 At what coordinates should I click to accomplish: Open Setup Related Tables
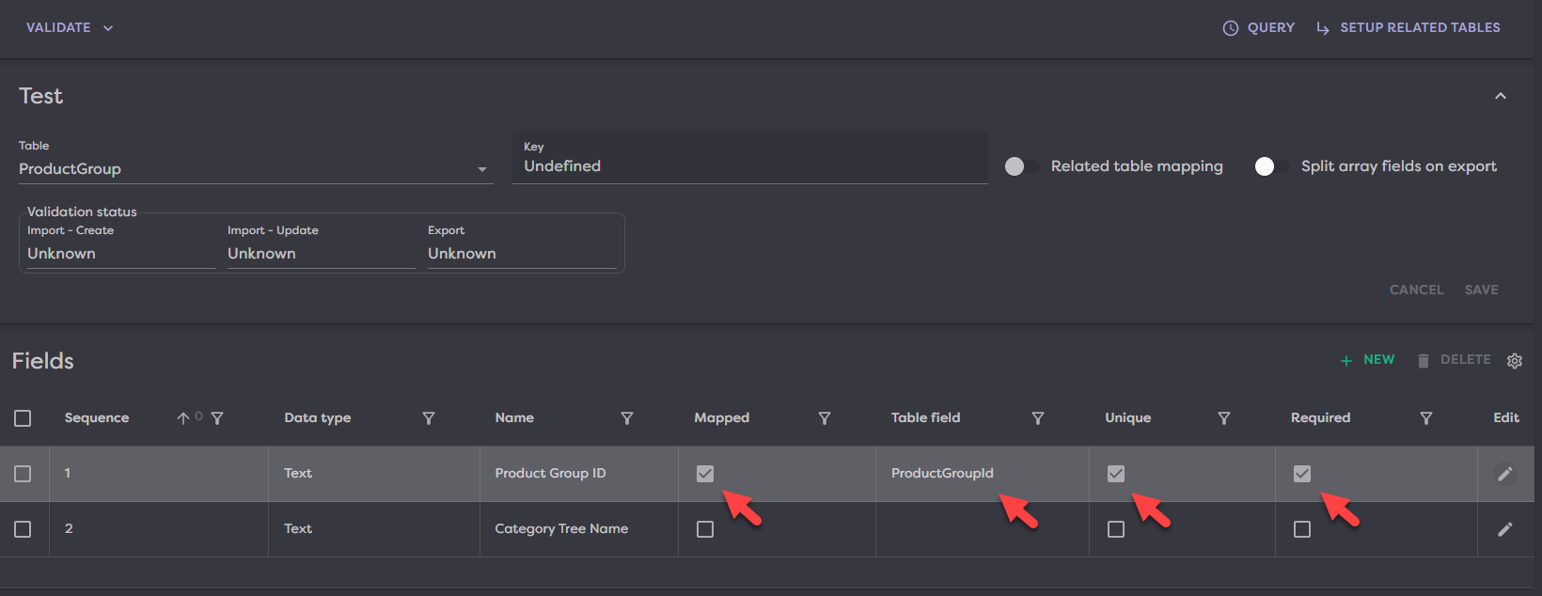pos(1408,28)
